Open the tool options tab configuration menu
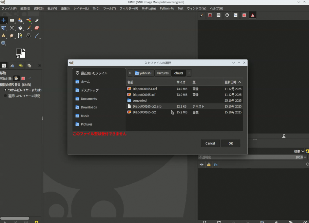 coord(39,65)
